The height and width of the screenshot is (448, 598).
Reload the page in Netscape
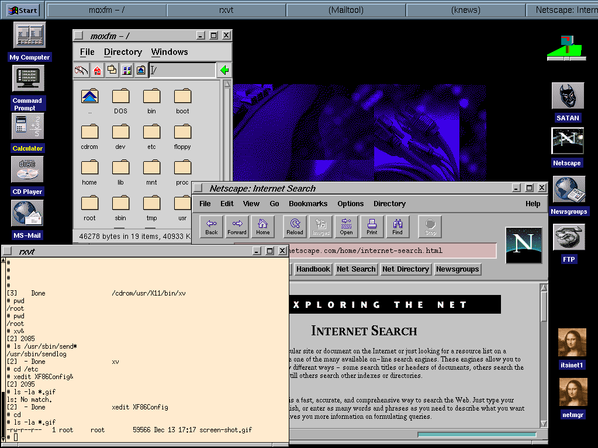(x=295, y=227)
